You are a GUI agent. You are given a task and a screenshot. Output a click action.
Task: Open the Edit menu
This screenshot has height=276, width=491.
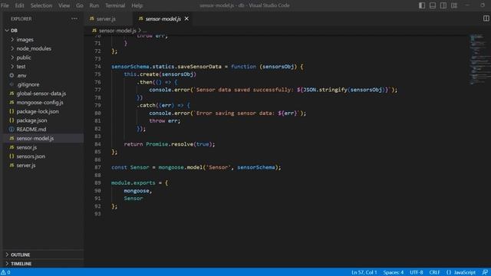[x=19, y=5]
